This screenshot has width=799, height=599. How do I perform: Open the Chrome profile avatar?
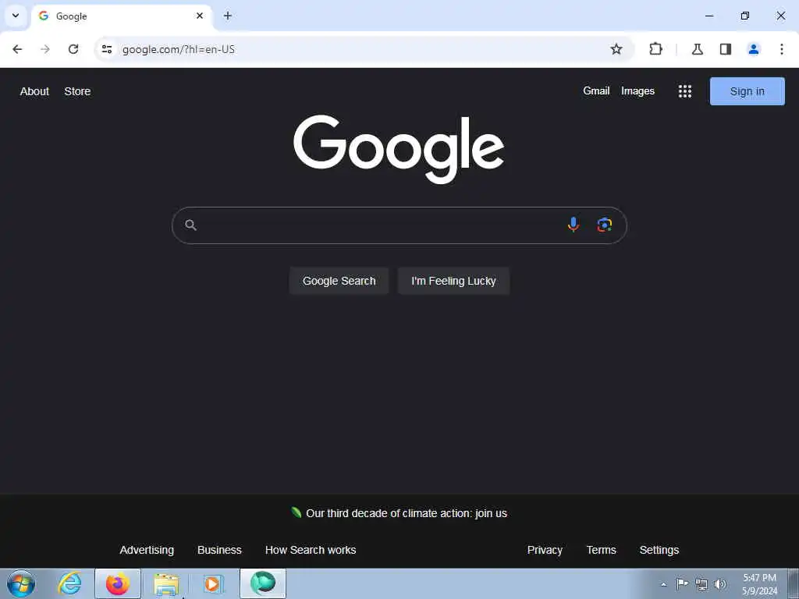tap(753, 49)
